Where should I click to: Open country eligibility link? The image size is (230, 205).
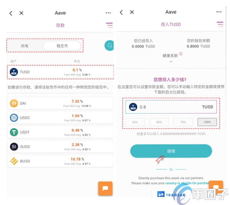click(x=187, y=183)
